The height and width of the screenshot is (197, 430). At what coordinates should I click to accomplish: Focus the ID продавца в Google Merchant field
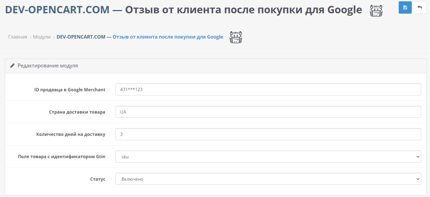268,90
